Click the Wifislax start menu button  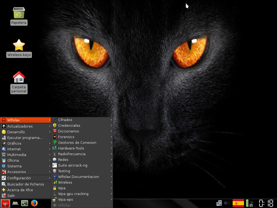[x=5, y=203]
